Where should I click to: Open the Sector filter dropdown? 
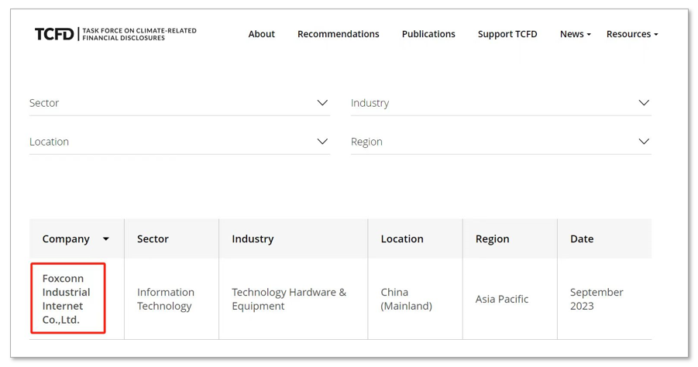(170, 103)
